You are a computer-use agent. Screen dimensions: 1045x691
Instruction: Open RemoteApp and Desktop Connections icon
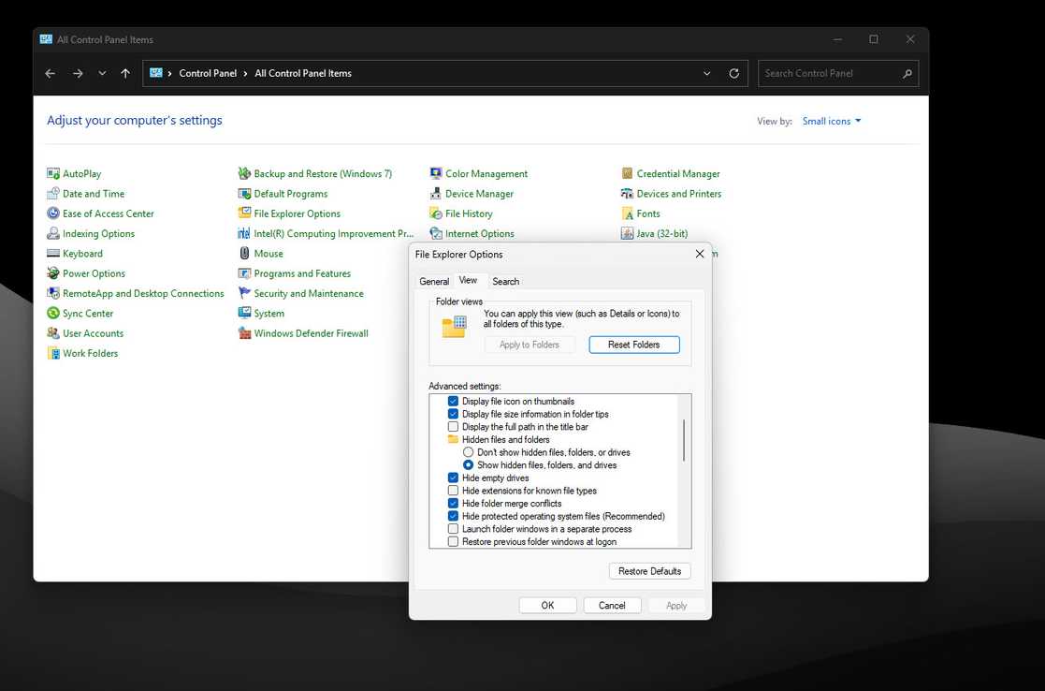(53, 294)
